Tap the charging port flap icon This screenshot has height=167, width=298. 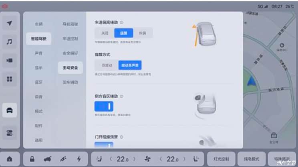(63, 159)
